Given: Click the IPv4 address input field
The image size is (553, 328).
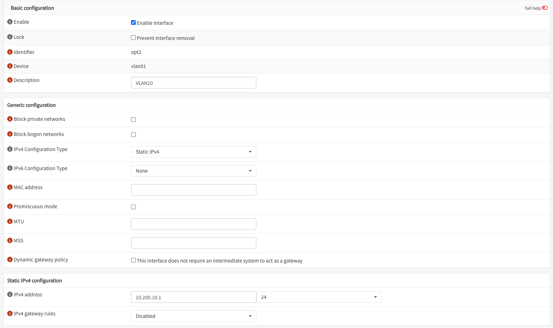Looking at the screenshot, I should (x=193, y=297).
